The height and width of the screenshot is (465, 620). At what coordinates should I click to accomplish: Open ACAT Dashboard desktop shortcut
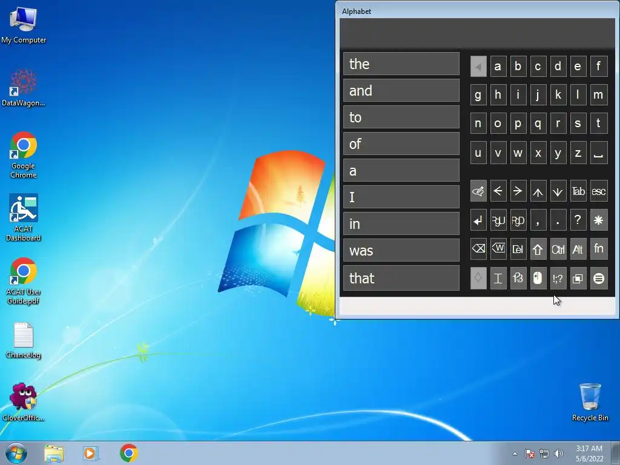click(x=23, y=217)
